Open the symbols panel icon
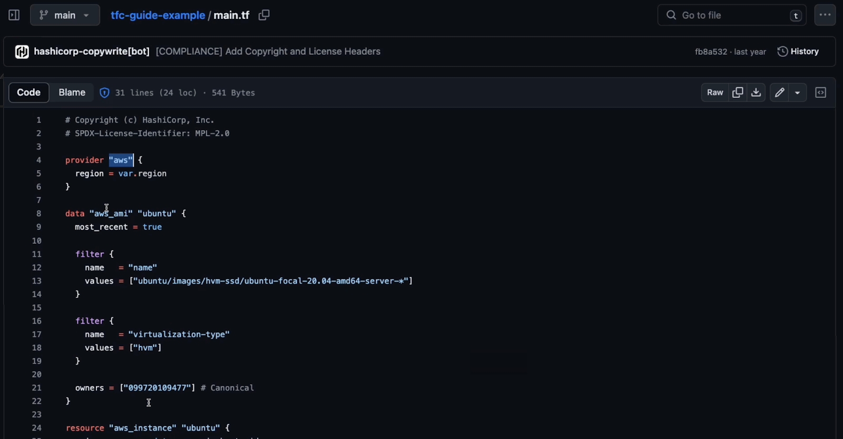Image resolution: width=843 pixels, height=439 pixels. coord(821,93)
